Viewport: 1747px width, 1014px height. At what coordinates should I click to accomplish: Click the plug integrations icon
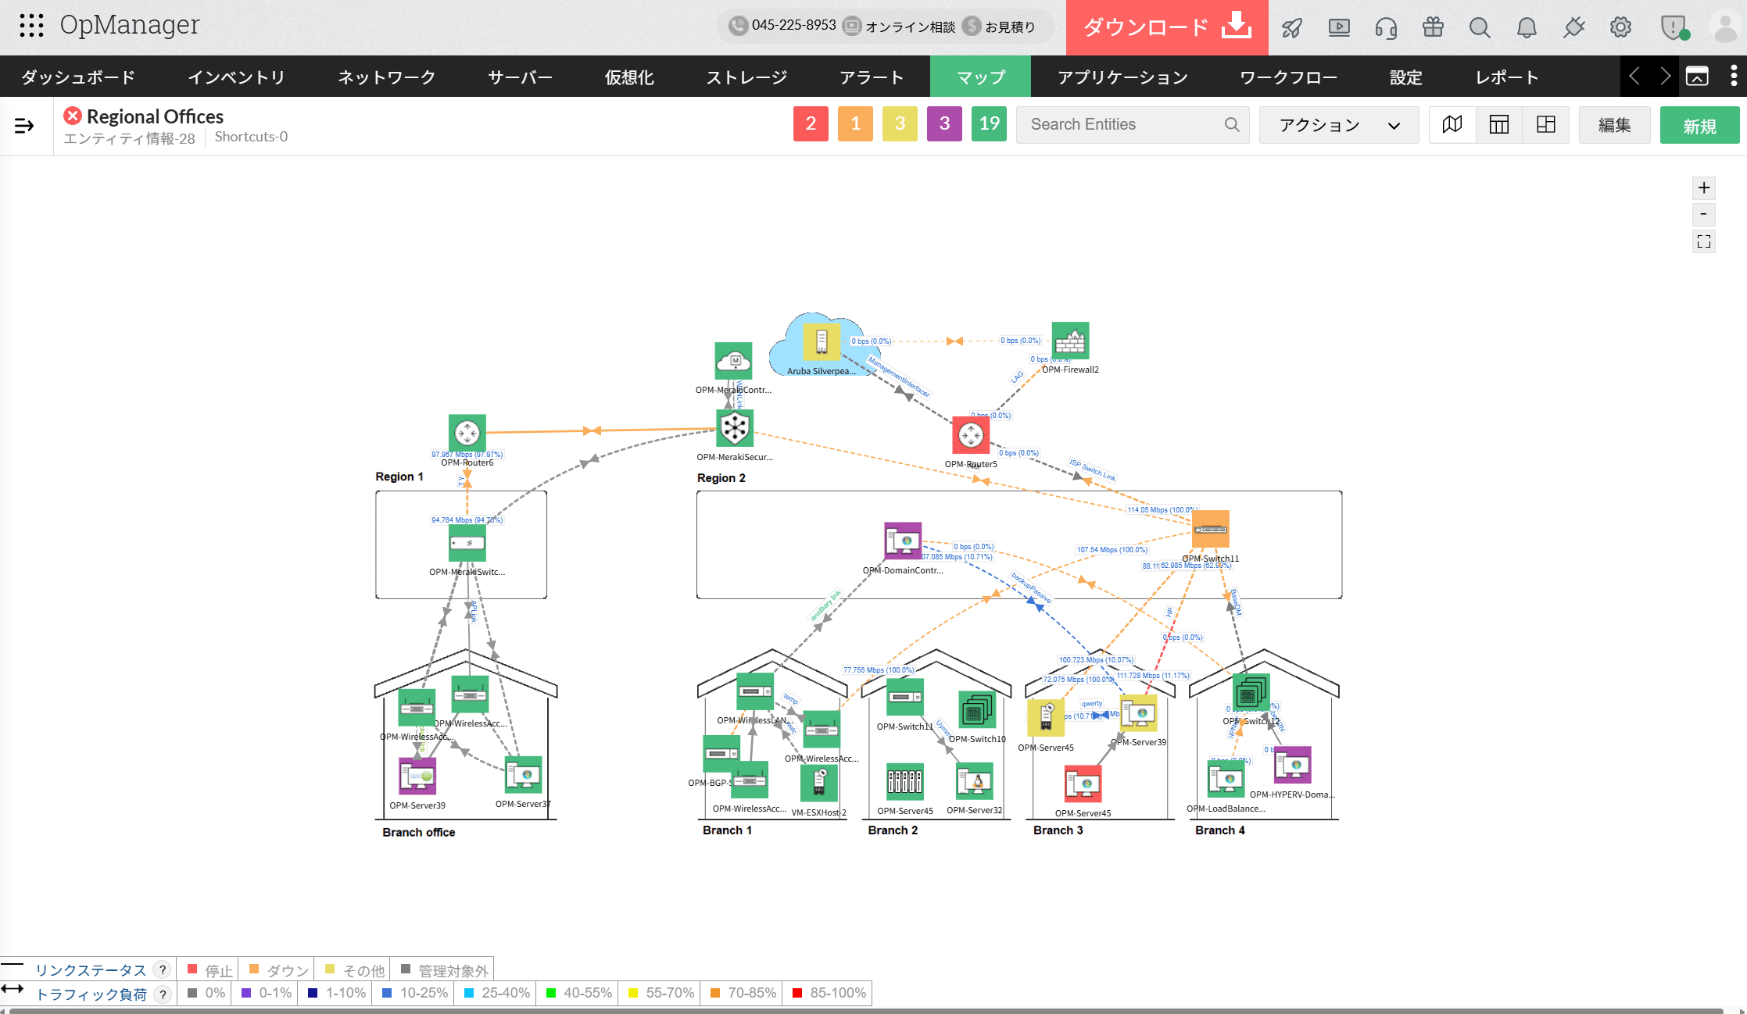click(1573, 28)
